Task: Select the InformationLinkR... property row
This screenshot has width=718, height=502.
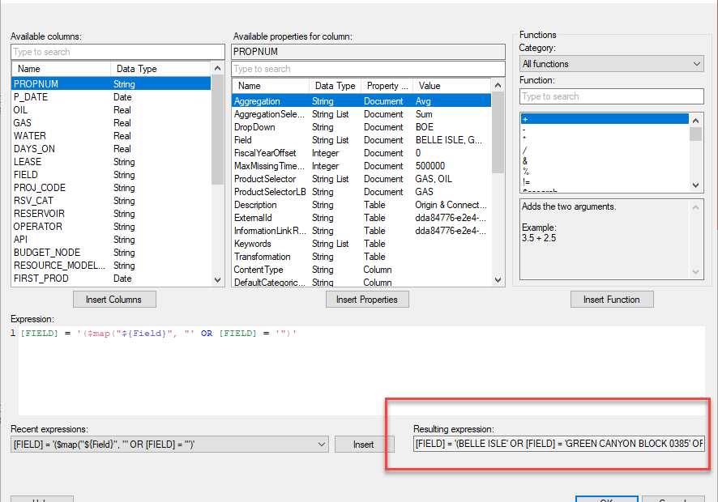Action: click(361, 231)
